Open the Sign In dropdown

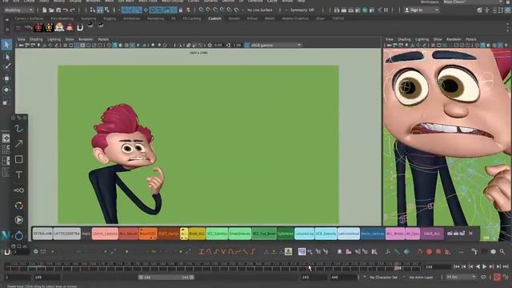pyautogui.click(x=422, y=10)
